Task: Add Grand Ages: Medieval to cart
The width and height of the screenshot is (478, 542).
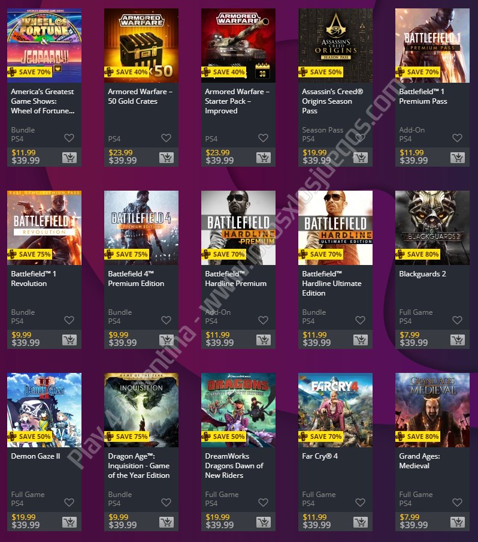Action: coord(458,522)
